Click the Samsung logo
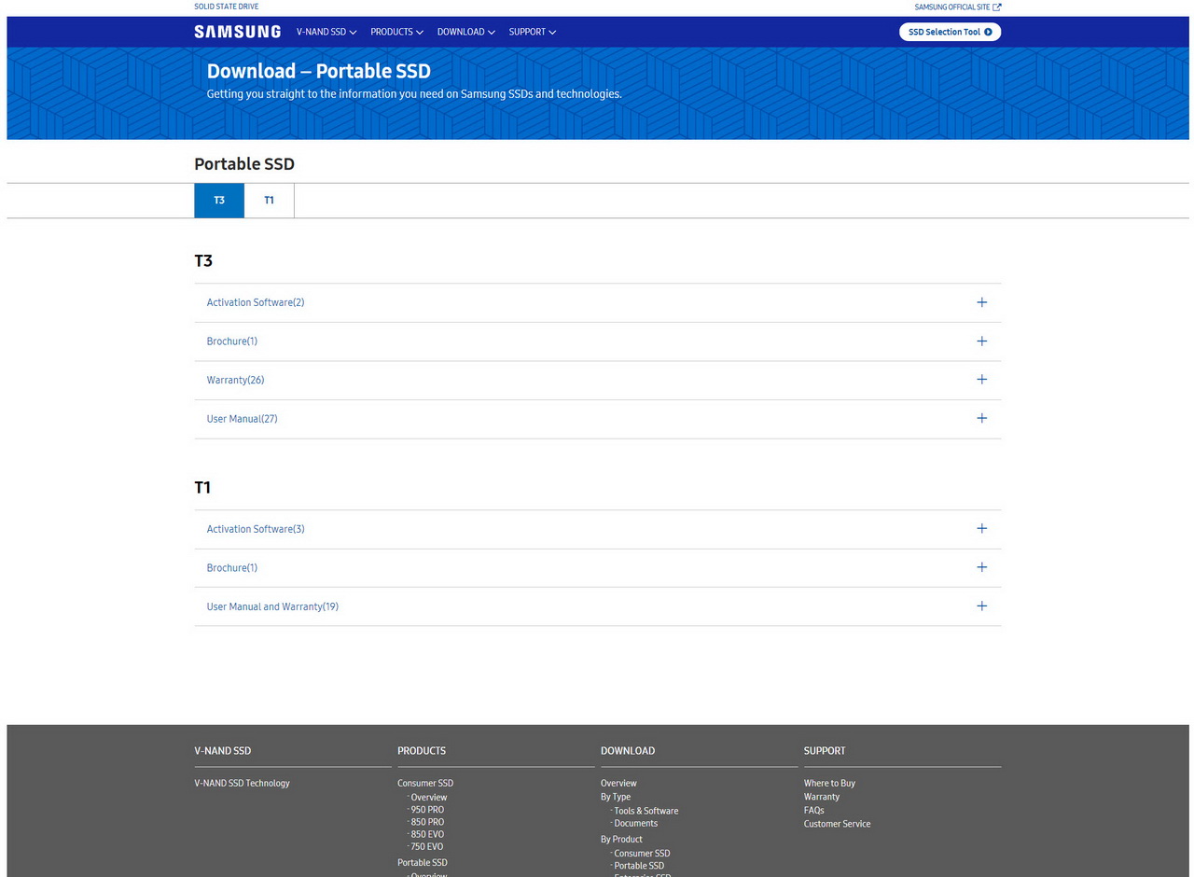 coord(237,32)
